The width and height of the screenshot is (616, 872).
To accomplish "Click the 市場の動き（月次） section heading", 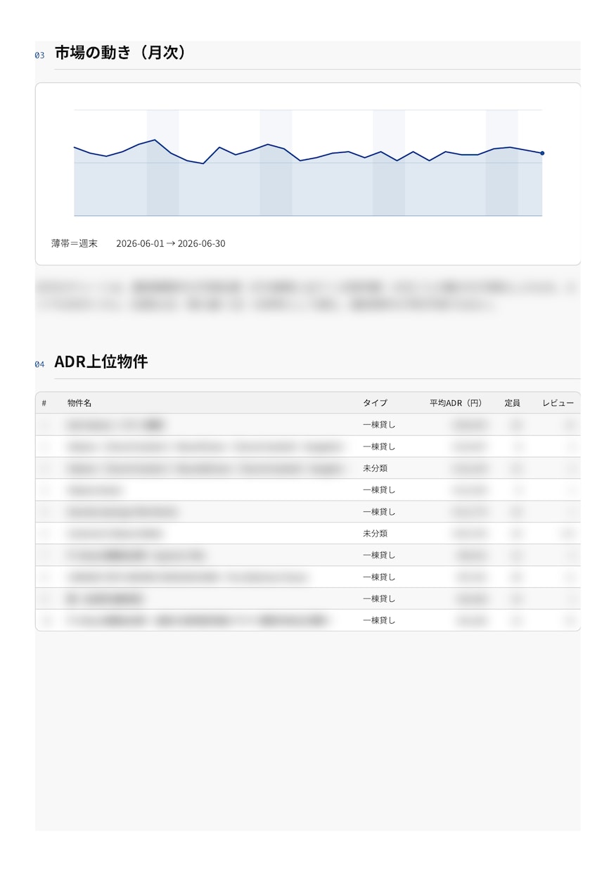I will coord(120,53).
